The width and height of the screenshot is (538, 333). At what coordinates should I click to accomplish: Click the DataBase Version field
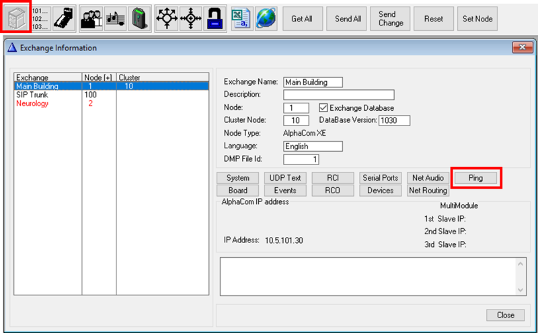[394, 120]
